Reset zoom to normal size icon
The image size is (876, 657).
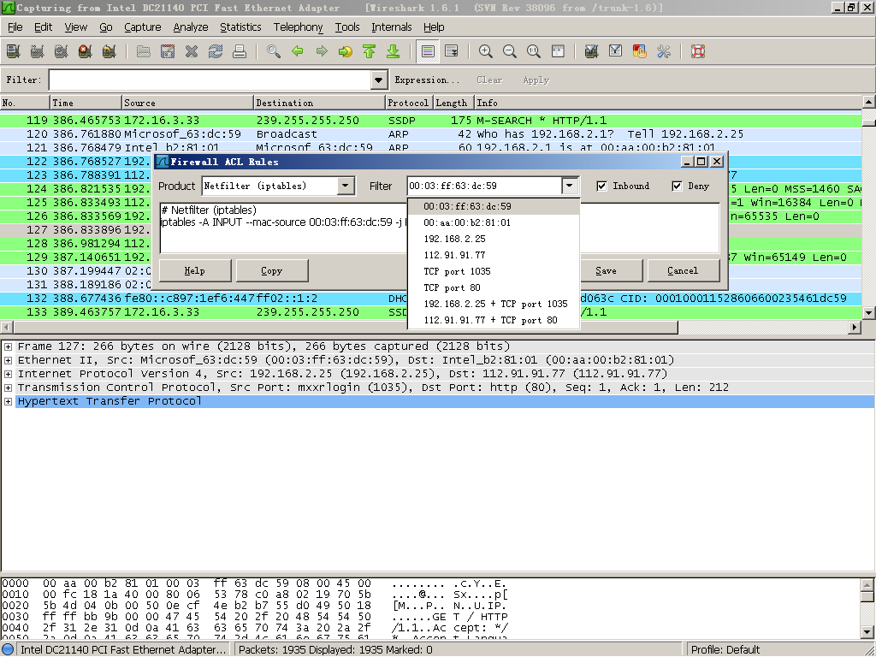click(x=534, y=51)
